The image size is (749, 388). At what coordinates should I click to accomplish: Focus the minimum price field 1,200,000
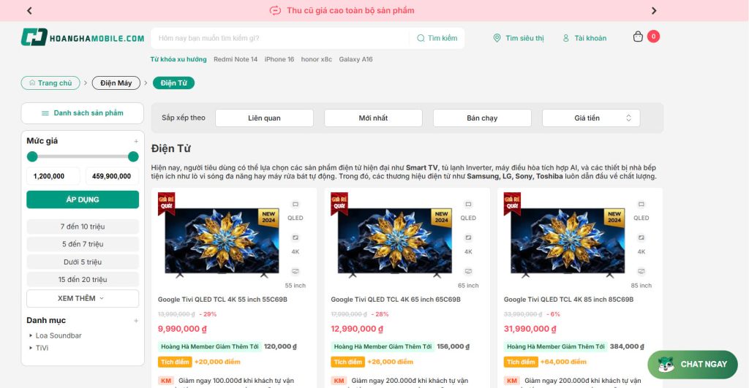(x=53, y=176)
